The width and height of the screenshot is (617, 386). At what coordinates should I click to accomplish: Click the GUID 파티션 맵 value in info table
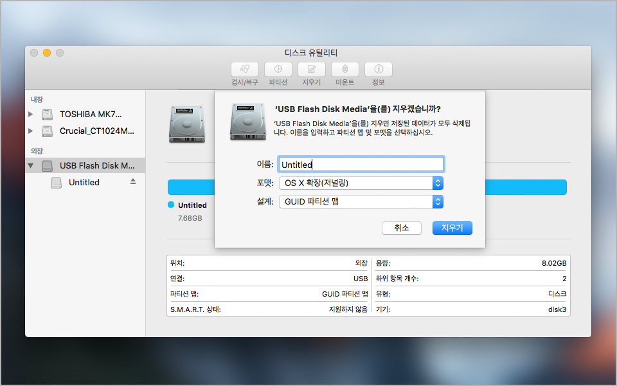point(344,294)
